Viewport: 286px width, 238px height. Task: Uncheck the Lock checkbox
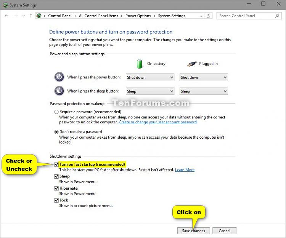(x=56, y=200)
